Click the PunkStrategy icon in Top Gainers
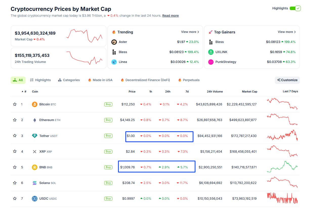 pyautogui.click(x=211, y=62)
